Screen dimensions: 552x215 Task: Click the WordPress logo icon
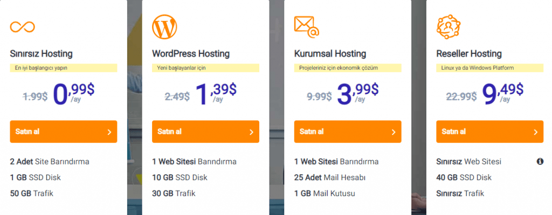(165, 27)
